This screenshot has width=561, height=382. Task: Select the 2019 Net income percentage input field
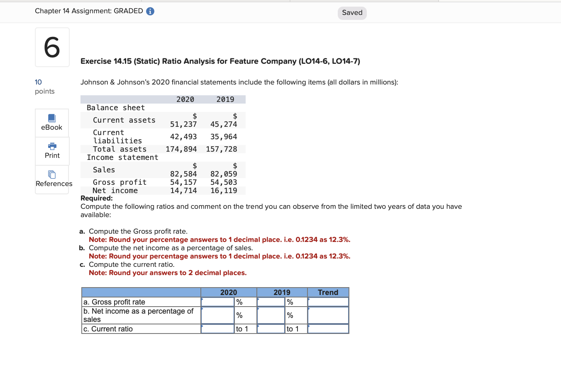pos(270,315)
